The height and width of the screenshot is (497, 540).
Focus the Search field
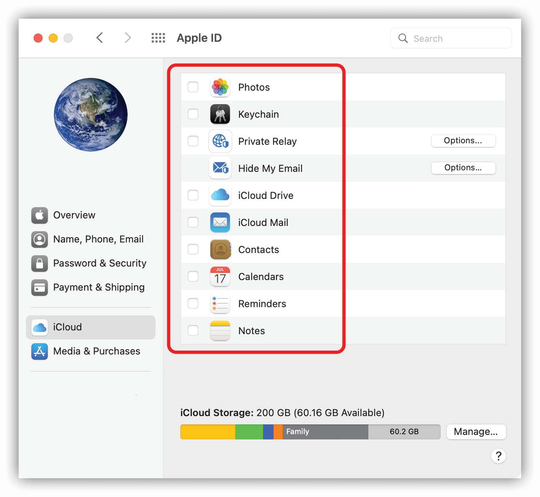(451, 38)
